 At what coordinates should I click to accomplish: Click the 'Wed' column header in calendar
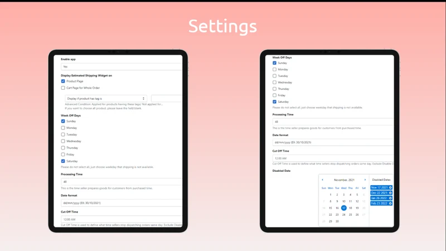point(343,188)
